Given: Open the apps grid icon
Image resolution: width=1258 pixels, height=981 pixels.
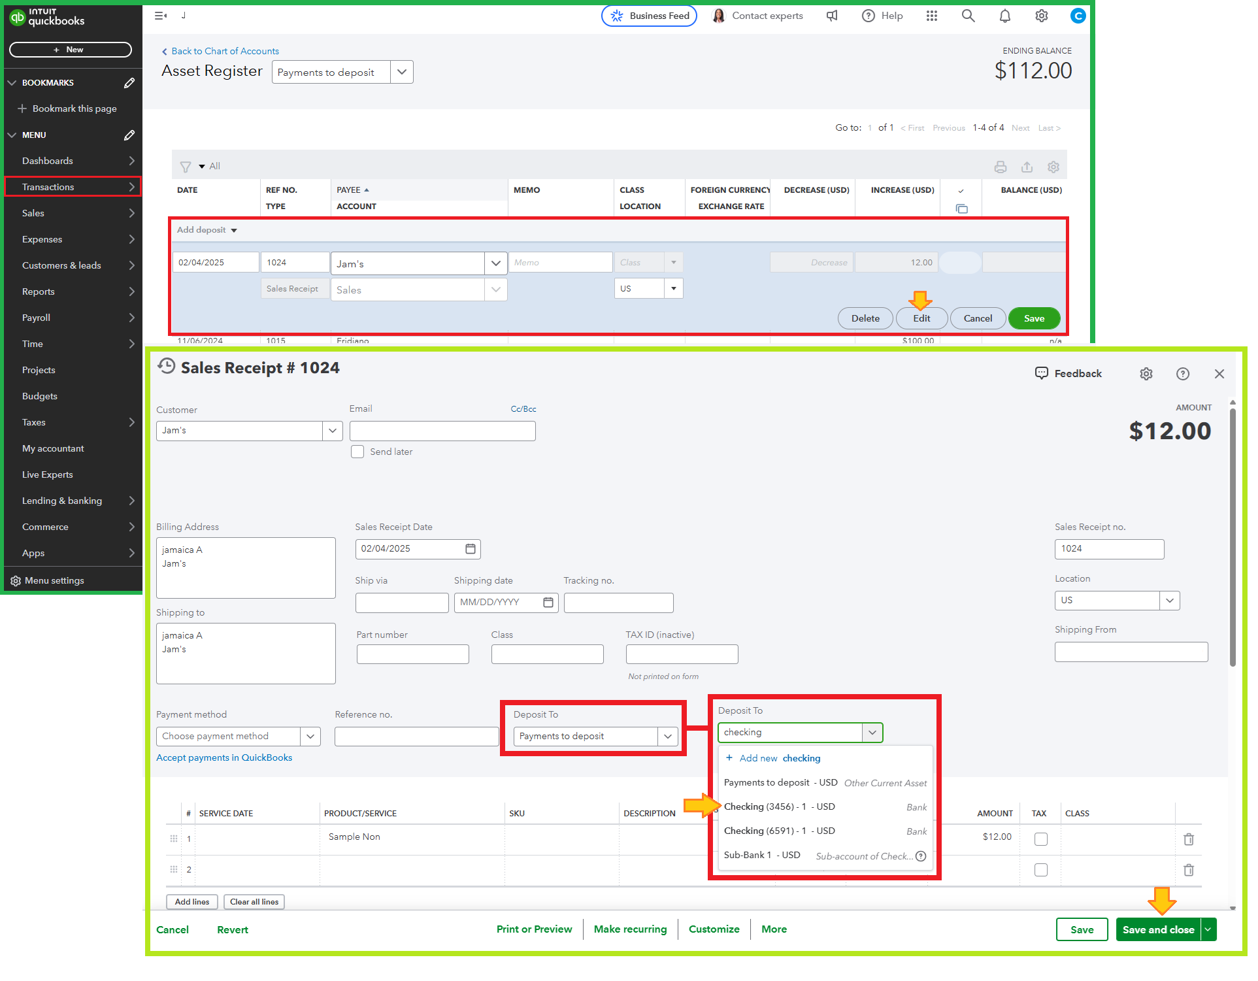Looking at the screenshot, I should 932,16.
